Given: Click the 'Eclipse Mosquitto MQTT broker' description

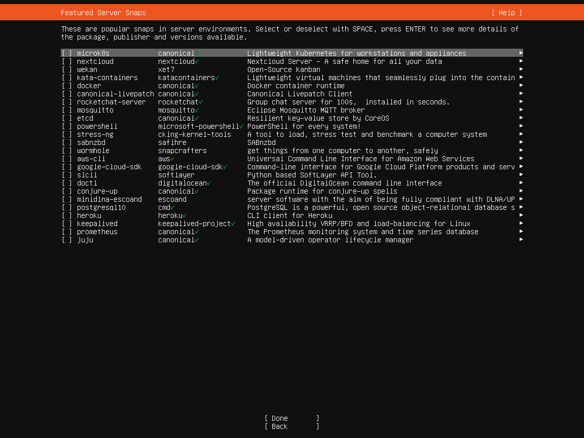Looking at the screenshot, I should (x=306, y=110).
